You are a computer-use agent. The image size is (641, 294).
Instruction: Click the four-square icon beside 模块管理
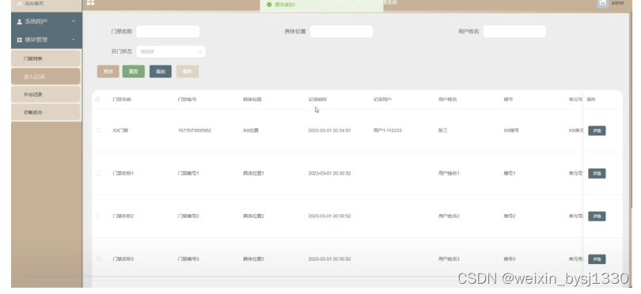pos(19,40)
